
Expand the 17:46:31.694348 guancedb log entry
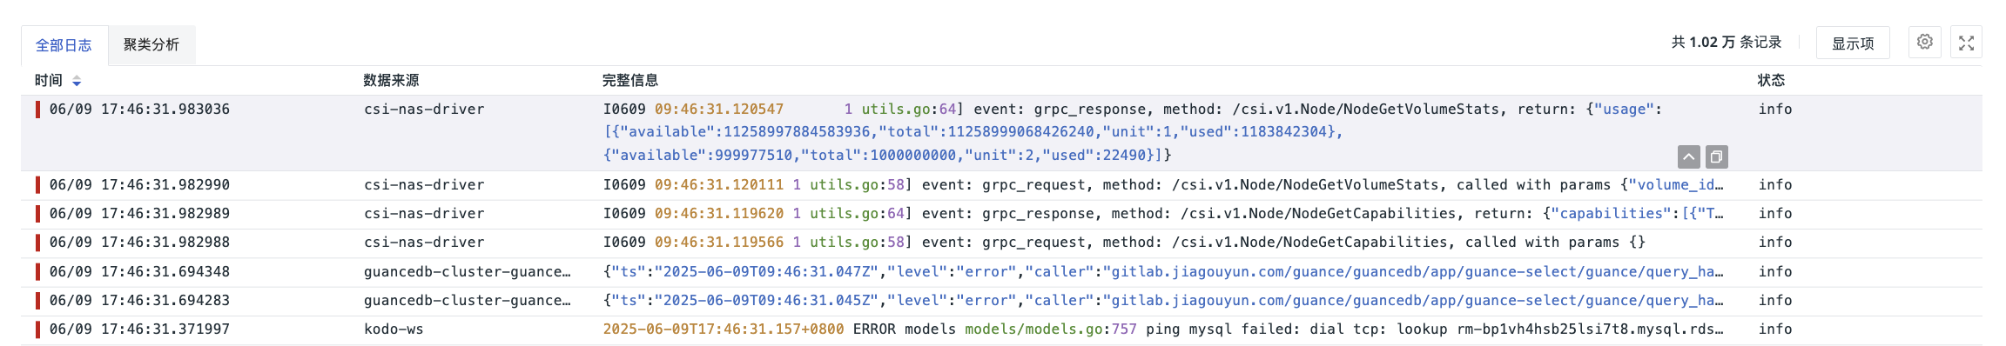tap(1001, 272)
